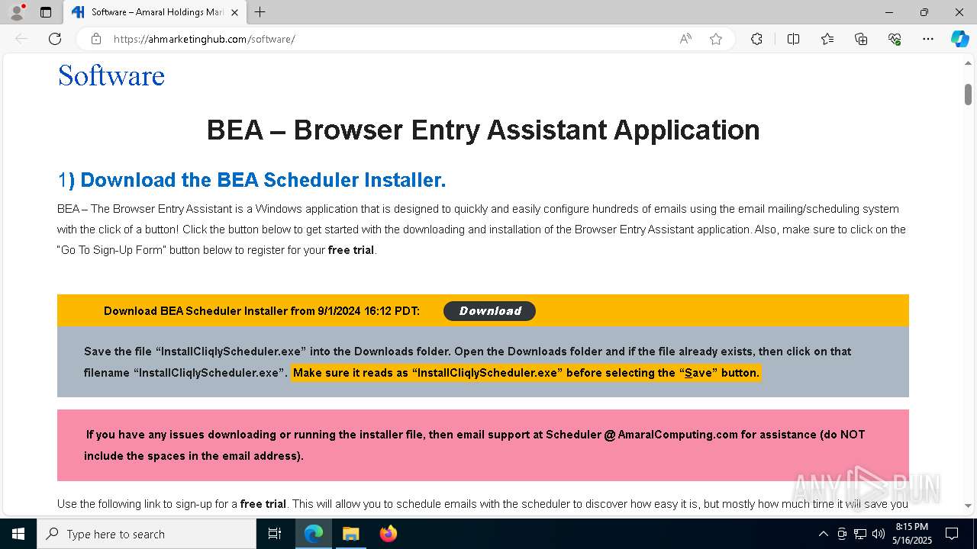Open the Edge profile icon
The width and height of the screenshot is (977, 549).
[x=16, y=12]
